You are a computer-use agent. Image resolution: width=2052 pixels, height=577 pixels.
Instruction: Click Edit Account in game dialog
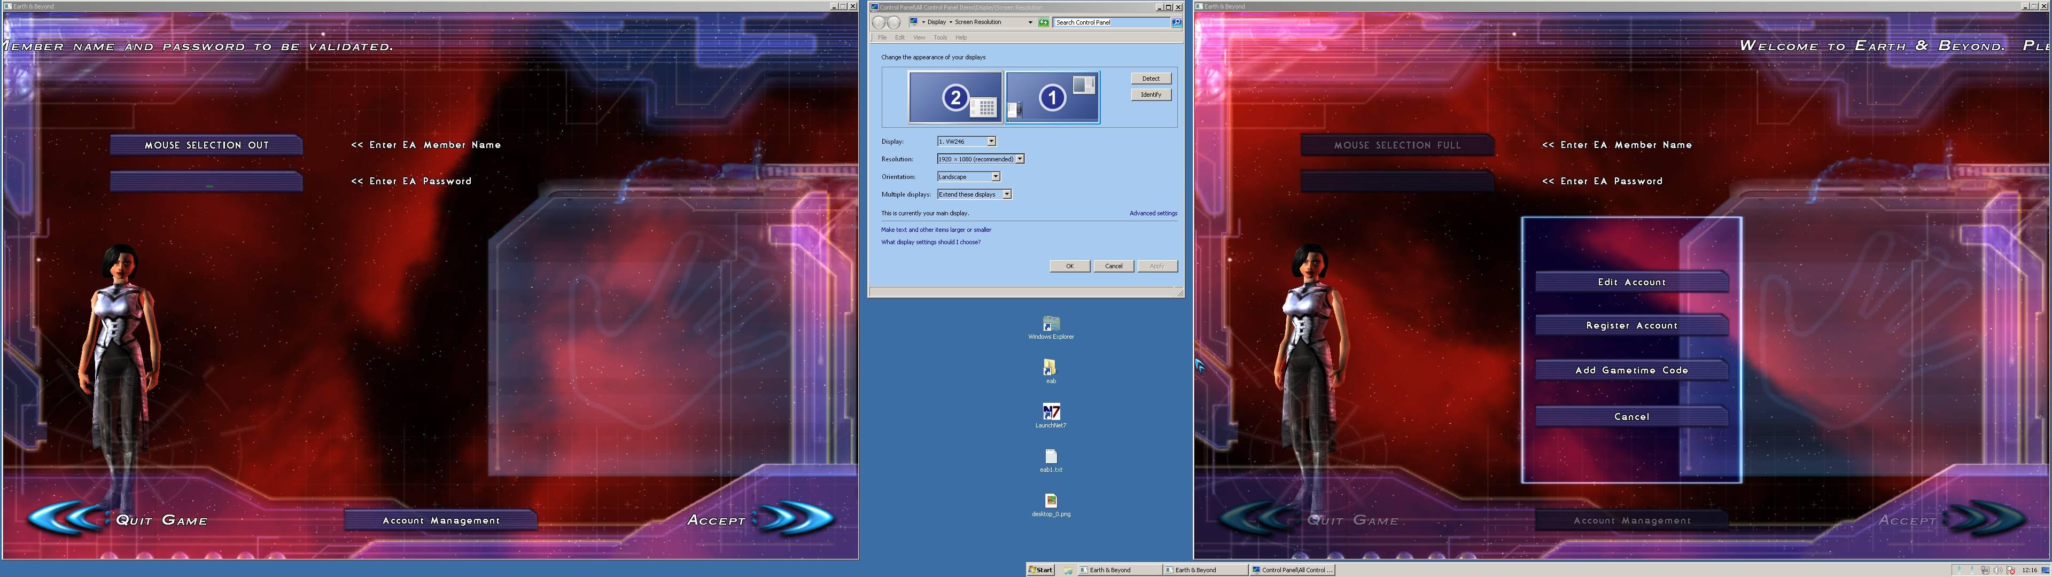tap(1631, 282)
